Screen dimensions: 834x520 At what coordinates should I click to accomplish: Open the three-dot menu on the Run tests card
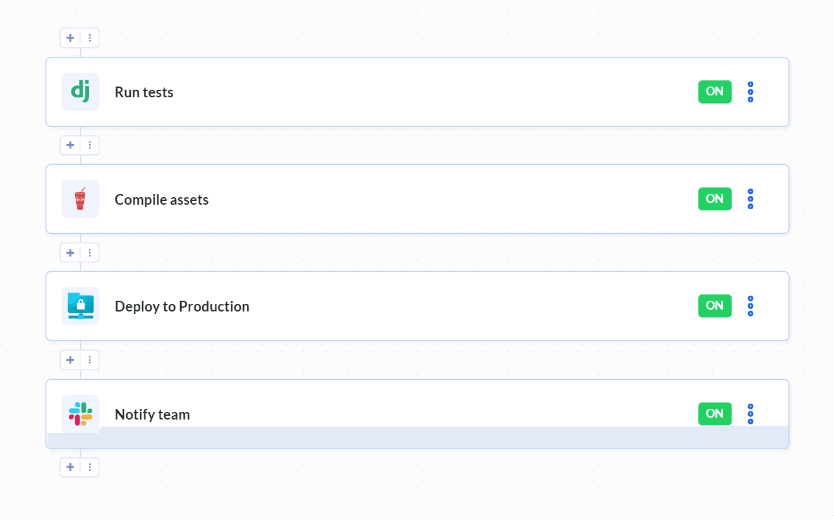751,91
